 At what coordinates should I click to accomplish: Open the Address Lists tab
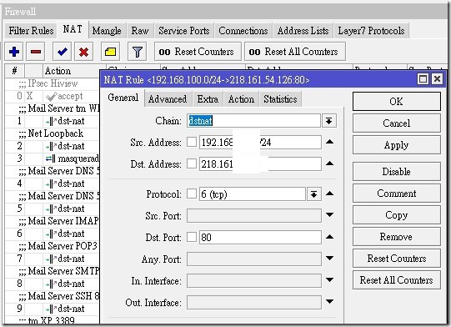click(x=303, y=31)
